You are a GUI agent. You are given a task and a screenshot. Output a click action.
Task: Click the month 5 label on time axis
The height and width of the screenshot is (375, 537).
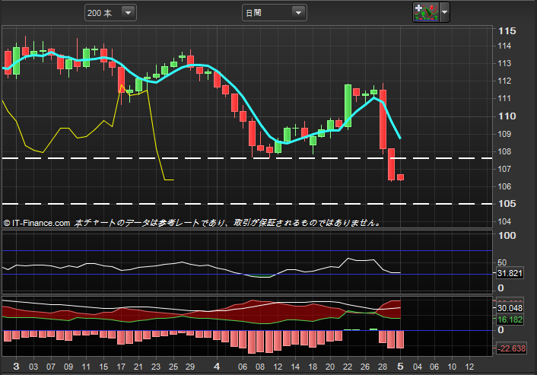(x=400, y=367)
